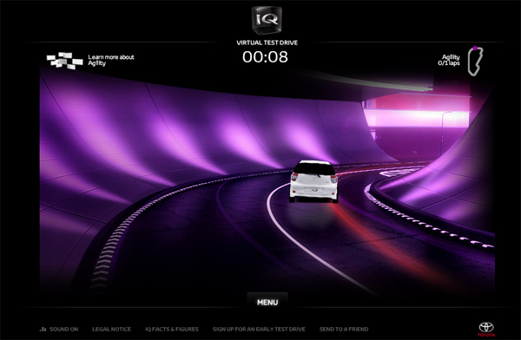This screenshot has height=340, width=521.
Task: Click the iQ cube logo
Action: tap(267, 20)
